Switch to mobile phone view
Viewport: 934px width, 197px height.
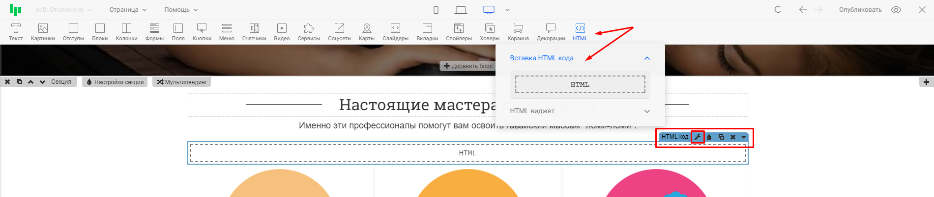[x=436, y=10]
